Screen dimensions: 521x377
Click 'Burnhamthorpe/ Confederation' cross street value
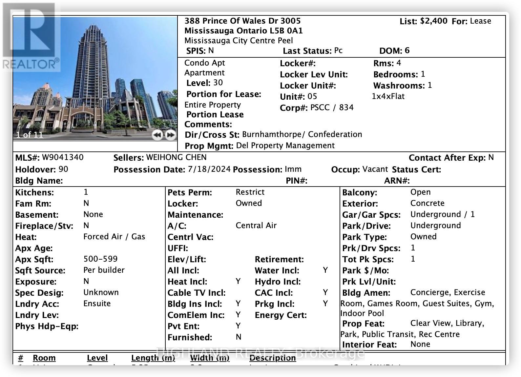pos(302,134)
